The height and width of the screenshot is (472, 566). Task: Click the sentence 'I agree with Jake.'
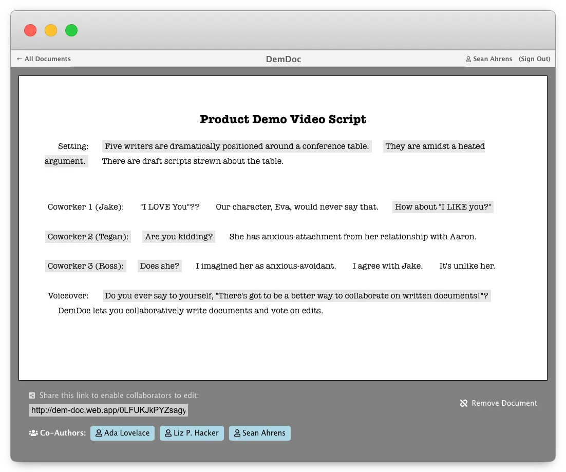(387, 266)
